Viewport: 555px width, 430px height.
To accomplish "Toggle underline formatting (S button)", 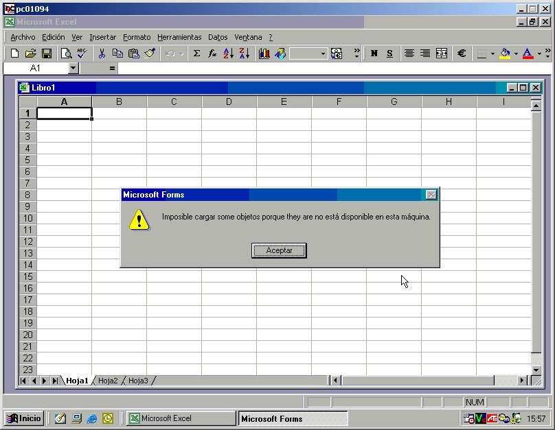I will click(x=389, y=53).
